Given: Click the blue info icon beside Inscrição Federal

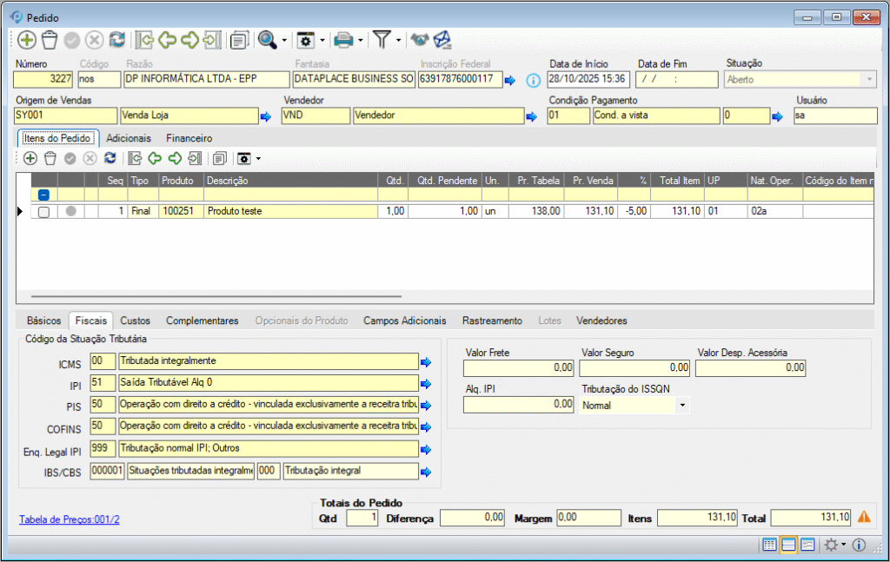Looking at the screenshot, I should click(x=534, y=80).
